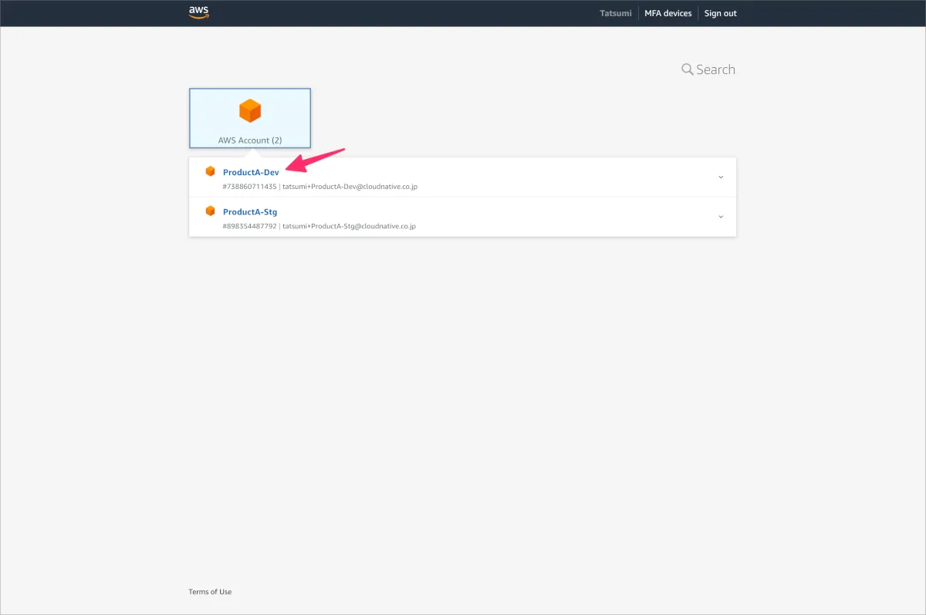Click the orange cube in AWS Account tile
926x615 pixels.
tap(250, 110)
